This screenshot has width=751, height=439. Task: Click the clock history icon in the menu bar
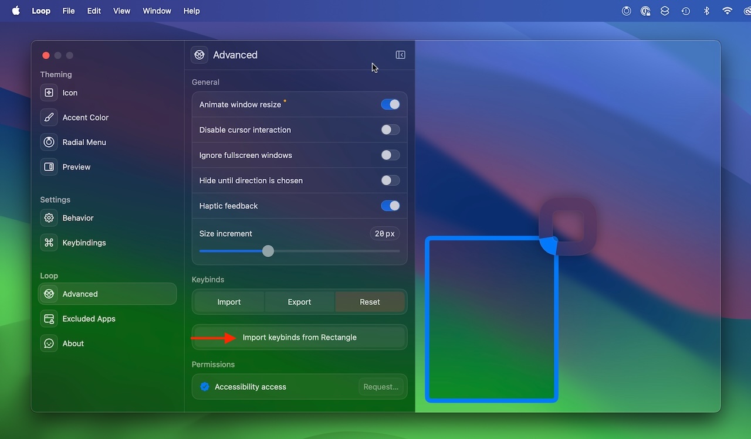[x=685, y=11]
